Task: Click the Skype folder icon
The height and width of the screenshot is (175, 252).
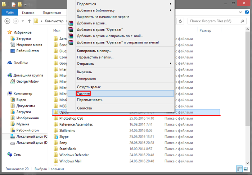Action: pyautogui.click(x=55, y=137)
